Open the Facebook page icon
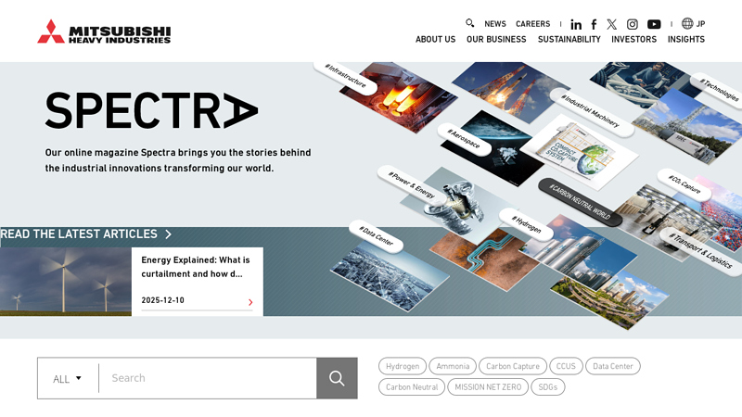 coord(594,24)
